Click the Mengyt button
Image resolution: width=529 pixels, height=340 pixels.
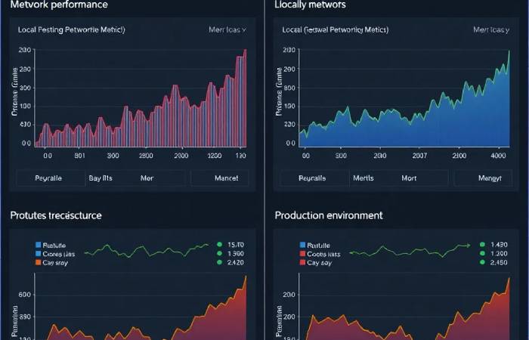click(x=484, y=178)
